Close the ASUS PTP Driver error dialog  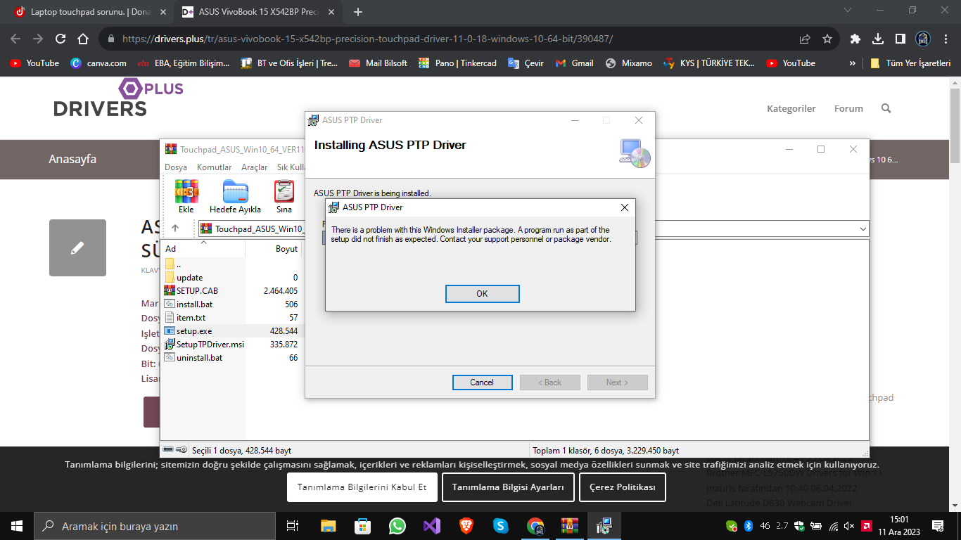coord(624,207)
